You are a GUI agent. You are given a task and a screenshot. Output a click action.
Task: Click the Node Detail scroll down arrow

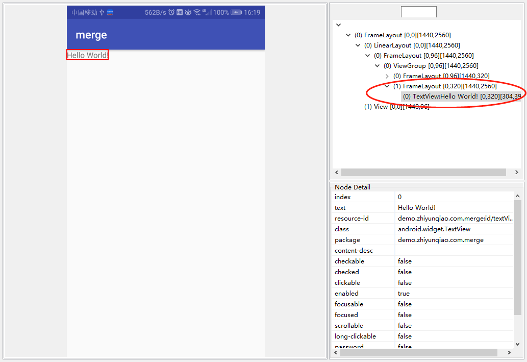518,344
